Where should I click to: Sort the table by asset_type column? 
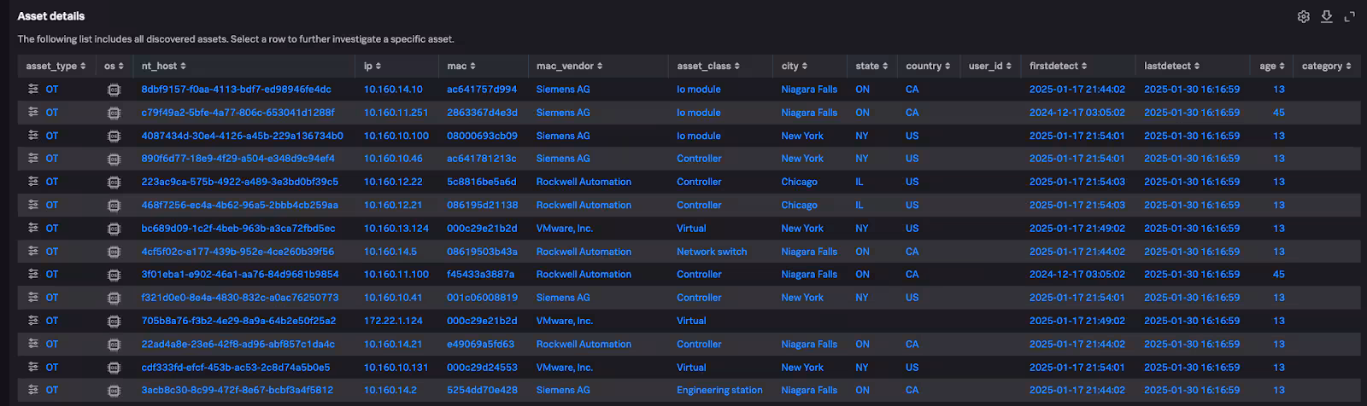(x=56, y=66)
